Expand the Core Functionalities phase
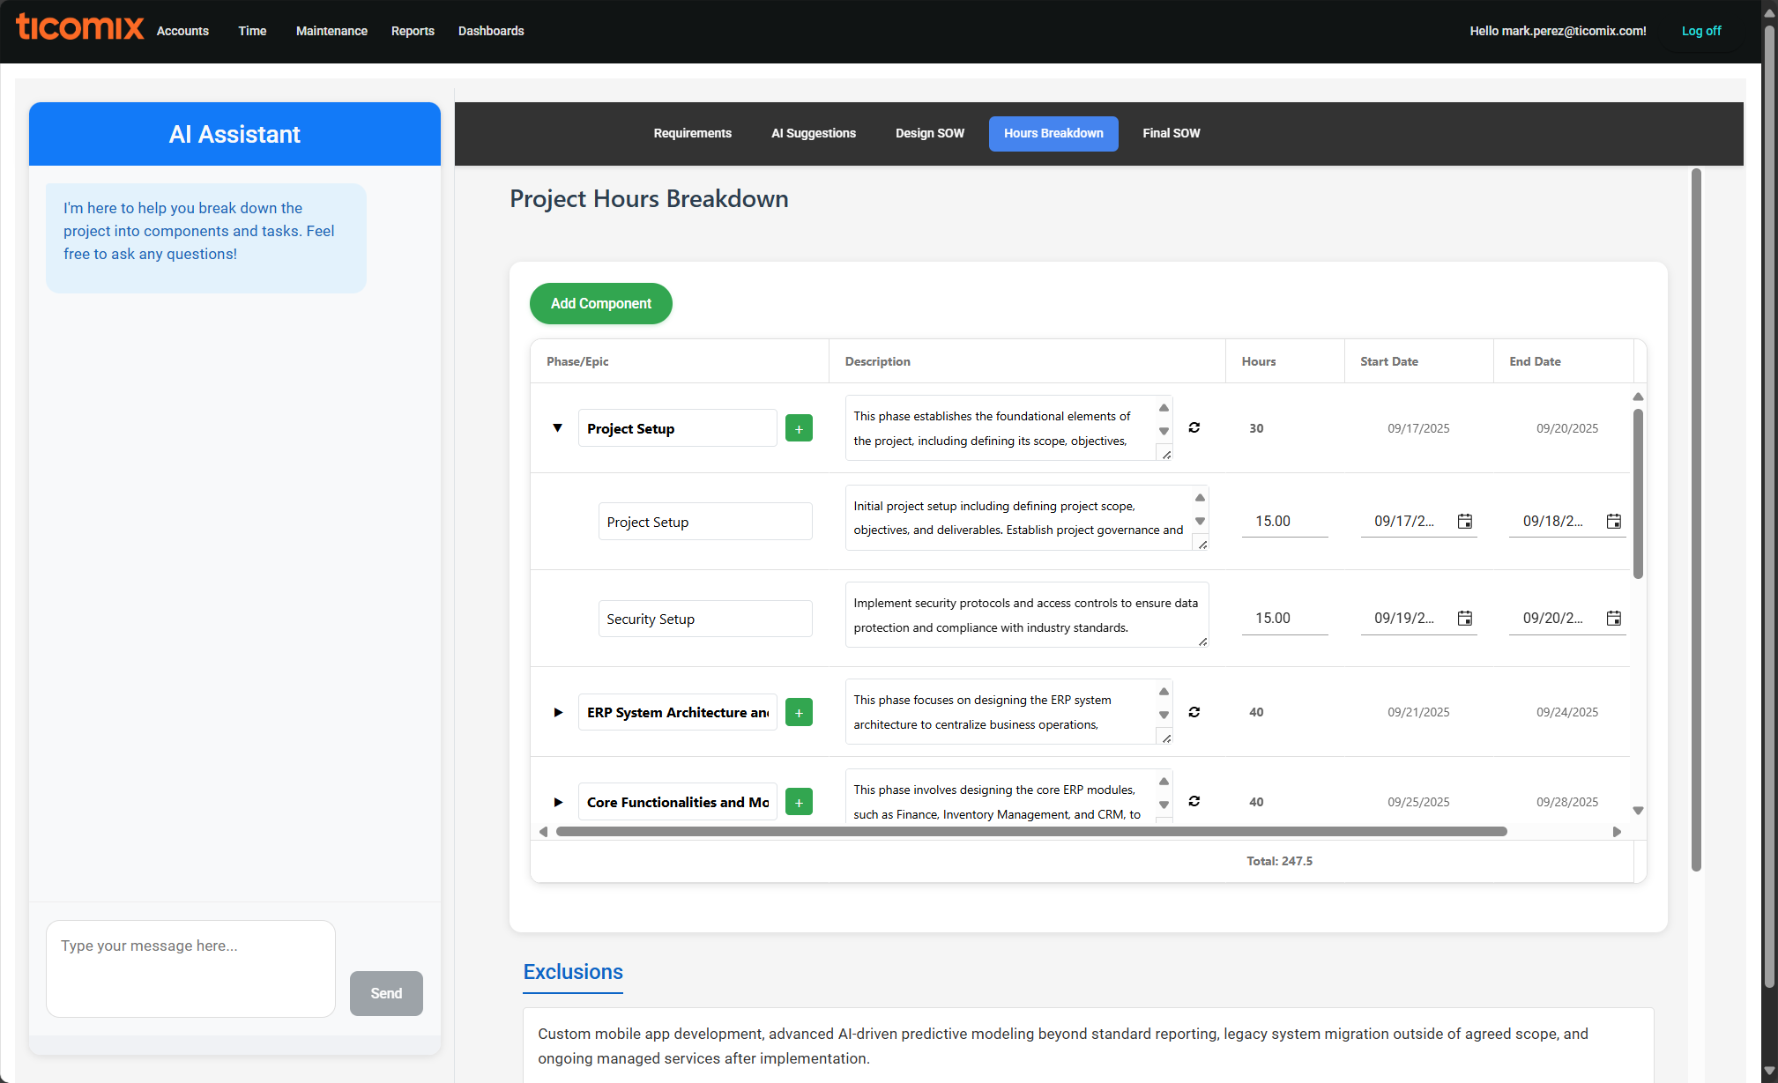The width and height of the screenshot is (1778, 1083). [557, 802]
